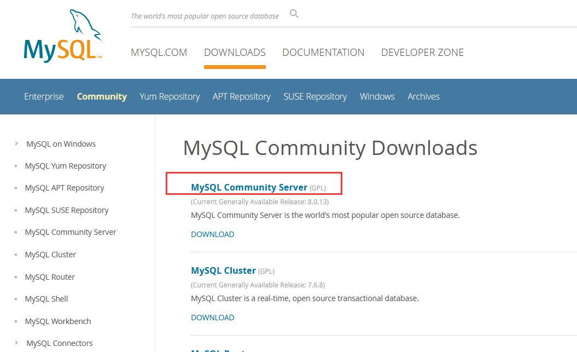Open the APT Repository page

coord(241,96)
